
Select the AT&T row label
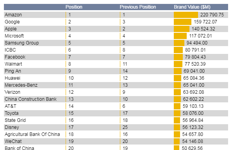11,106
